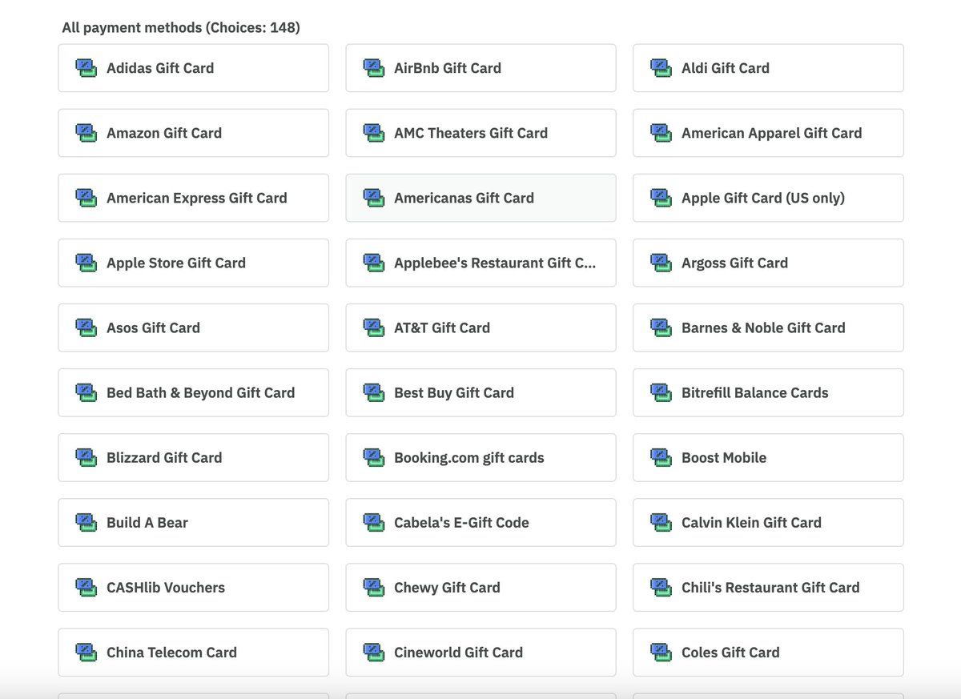Select the Bitrefill Balance Cards label

click(755, 392)
